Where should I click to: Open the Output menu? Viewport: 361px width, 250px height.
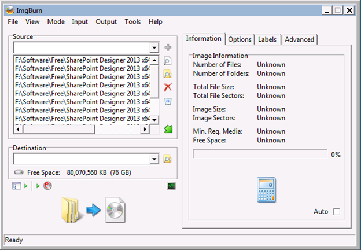106,21
